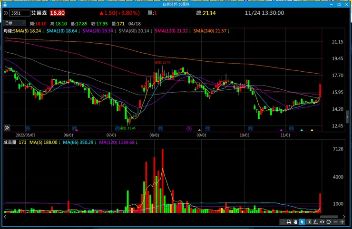Click the lowest price label 12.45 on chart
Viewport: 352px width, 229px height.
pyautogui.click(x=127, y=128)
